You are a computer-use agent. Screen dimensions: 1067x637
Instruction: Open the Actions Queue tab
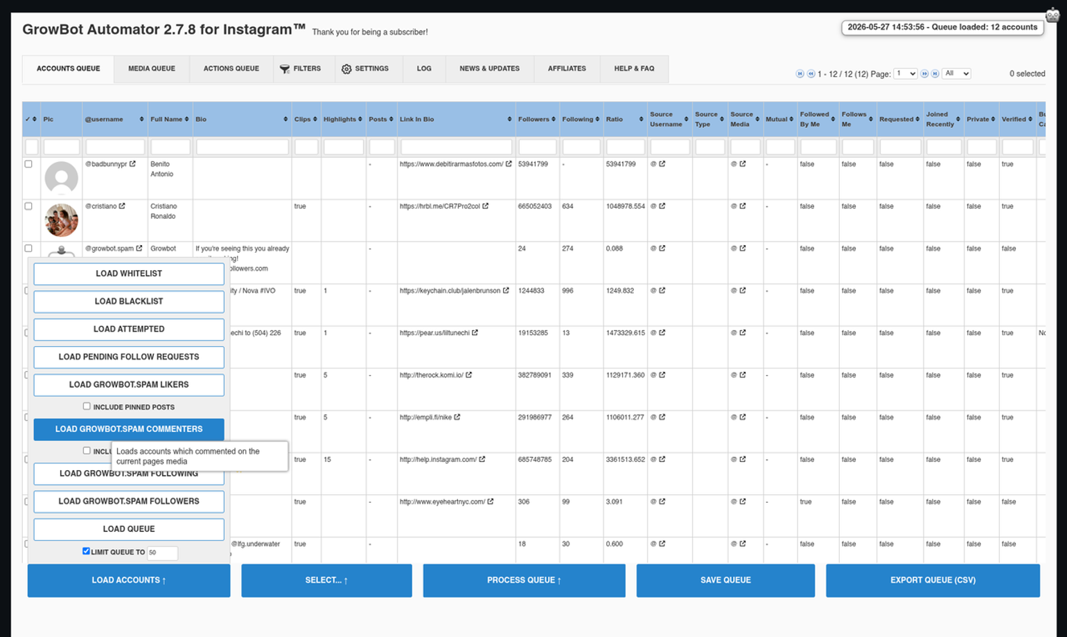click(231, 69)
